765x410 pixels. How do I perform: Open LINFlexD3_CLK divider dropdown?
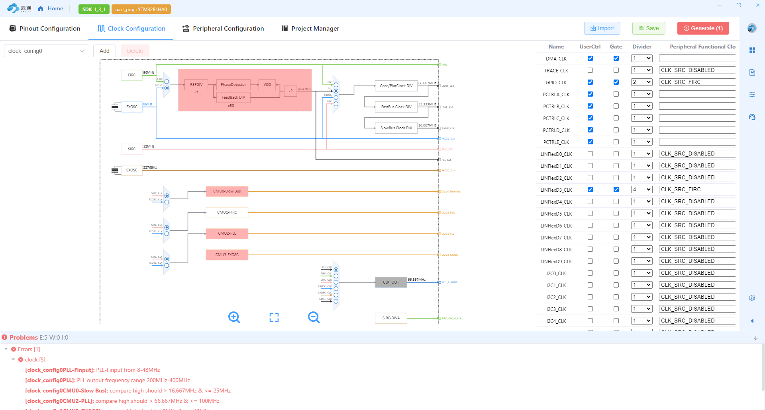pyautogui.click(x=641, y=190)
